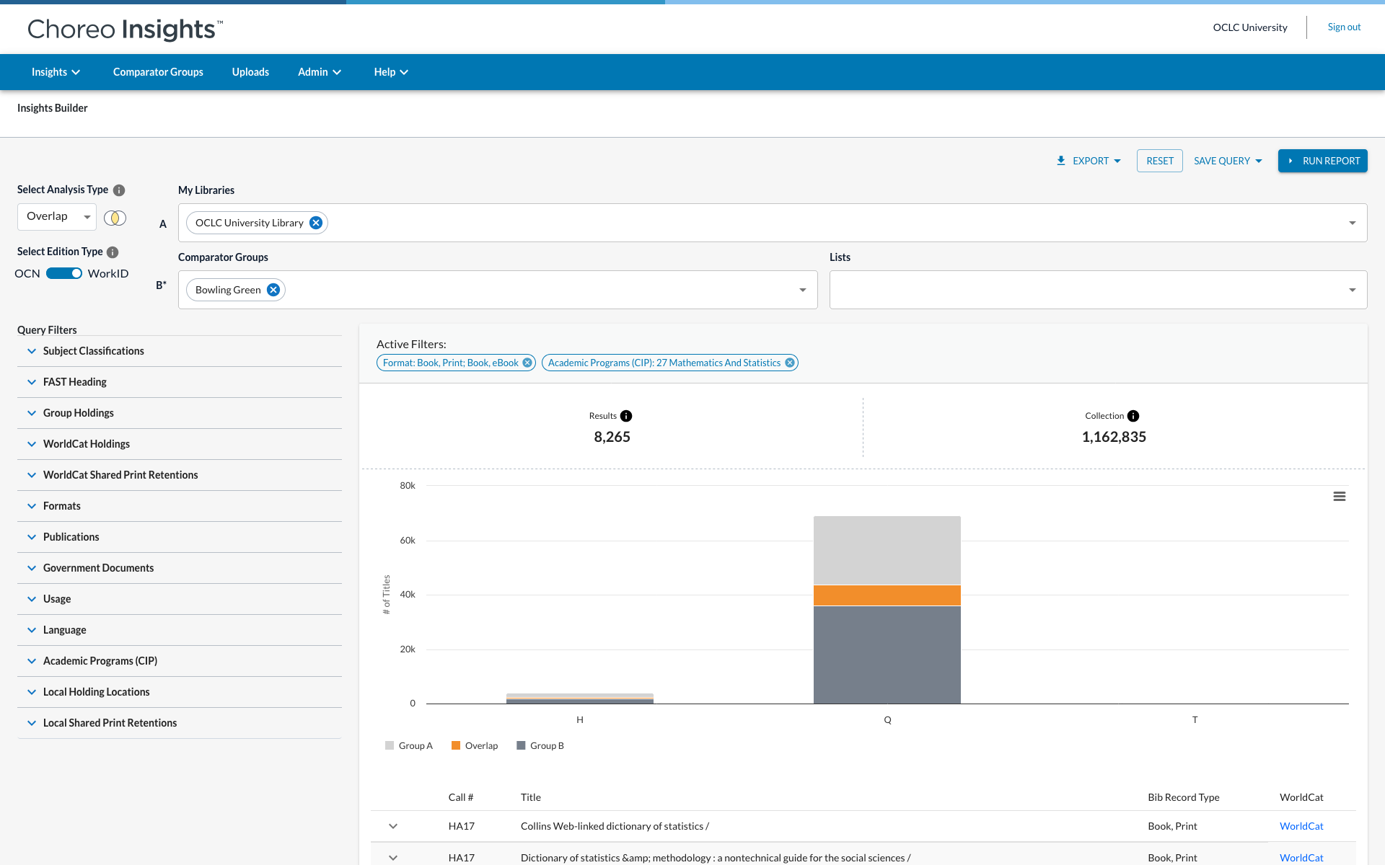1385x865 pixels.
Task: Expand the Subject Classifications filter
Action: (93, 351)
